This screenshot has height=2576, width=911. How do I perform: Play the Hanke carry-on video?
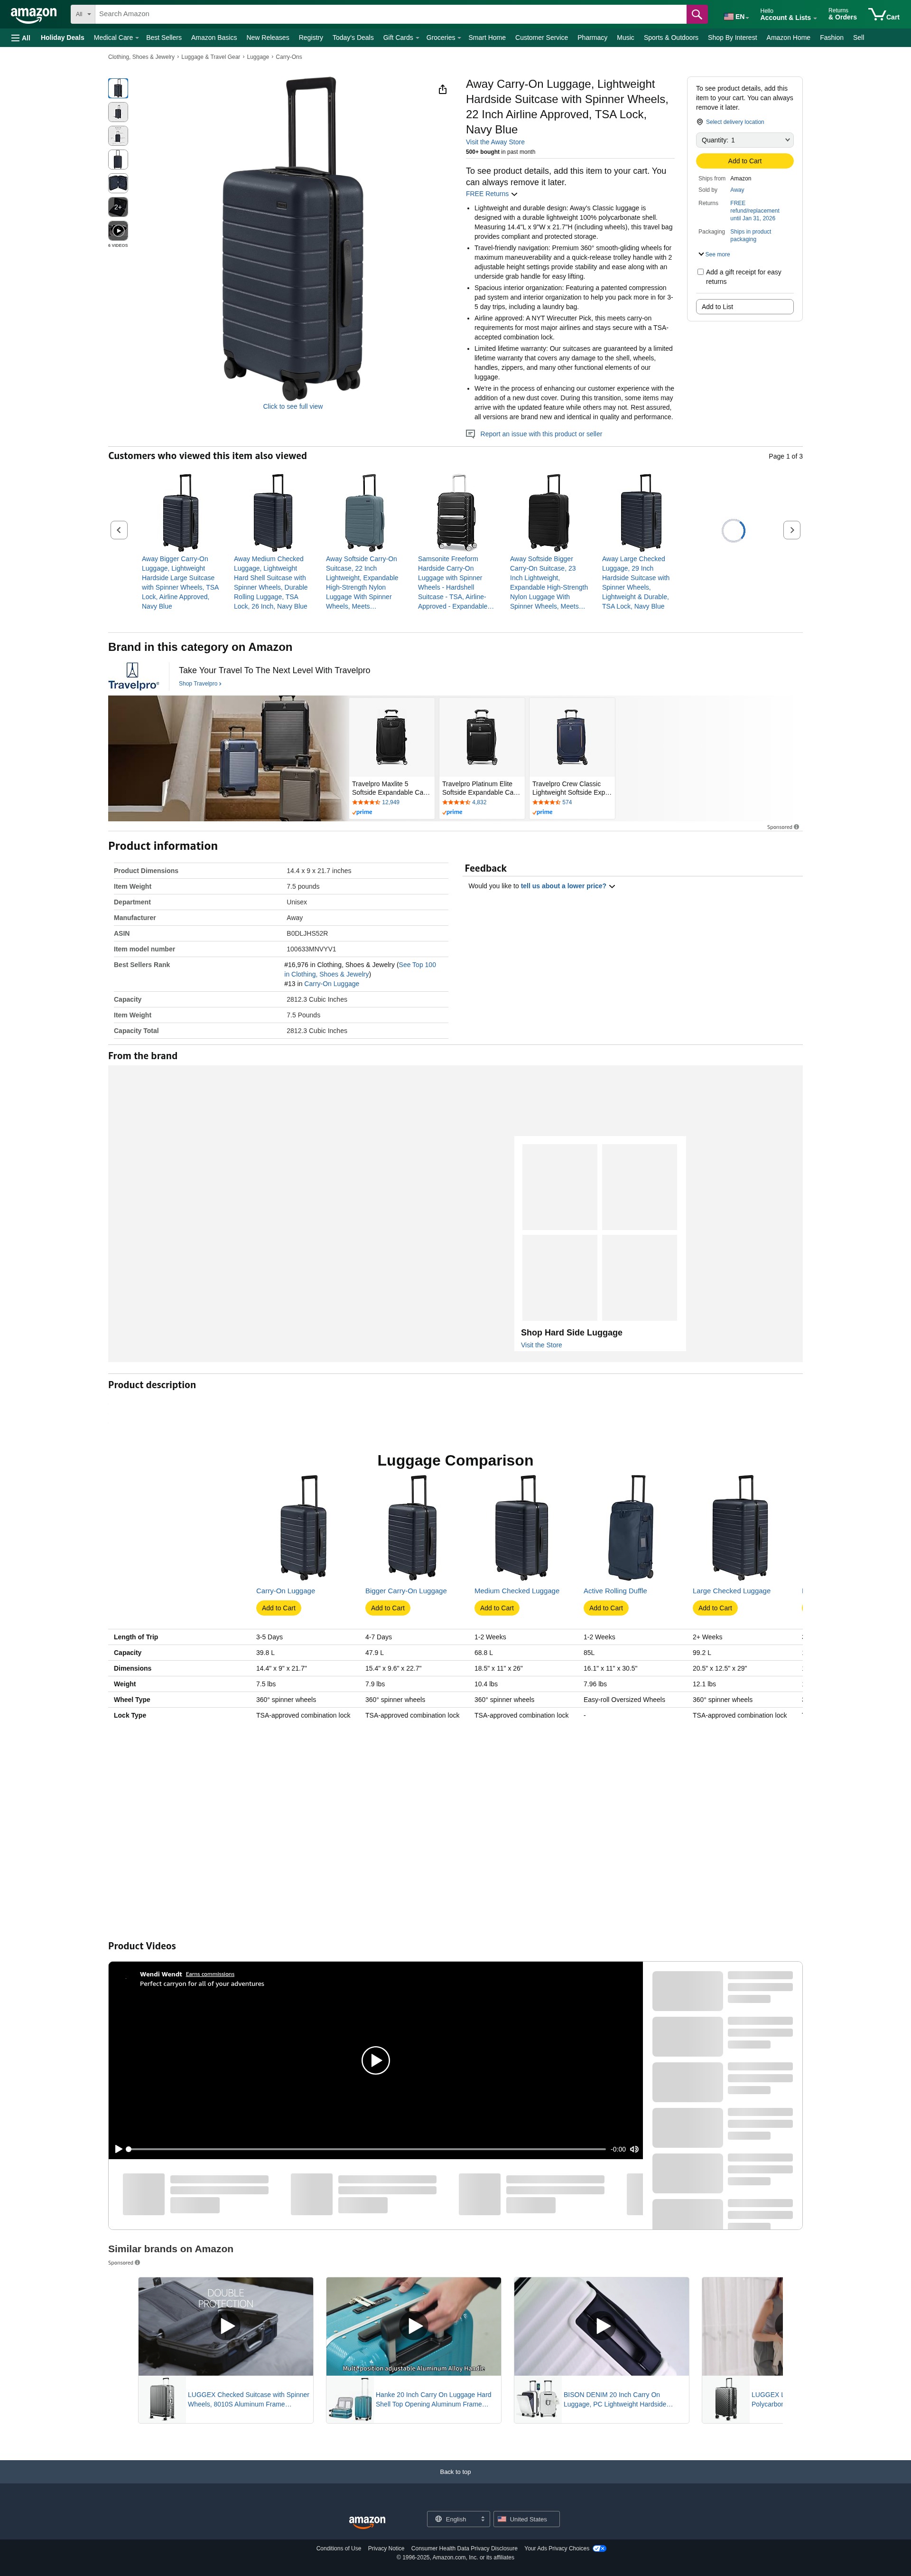click(x=414, y=2326)
